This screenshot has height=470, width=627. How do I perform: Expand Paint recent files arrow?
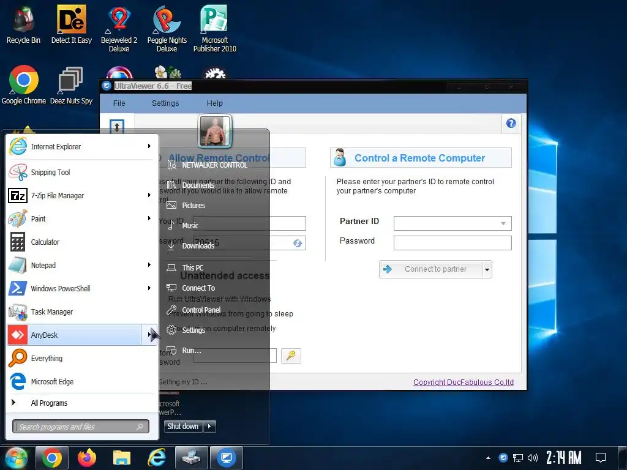coord(149,218)
